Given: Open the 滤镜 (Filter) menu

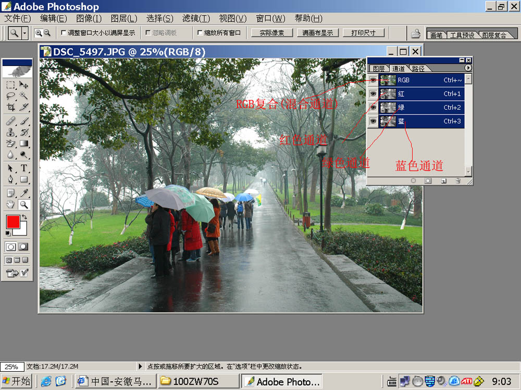Looking at the screenshot, I should pyautogui.click(x=196, y=19).
